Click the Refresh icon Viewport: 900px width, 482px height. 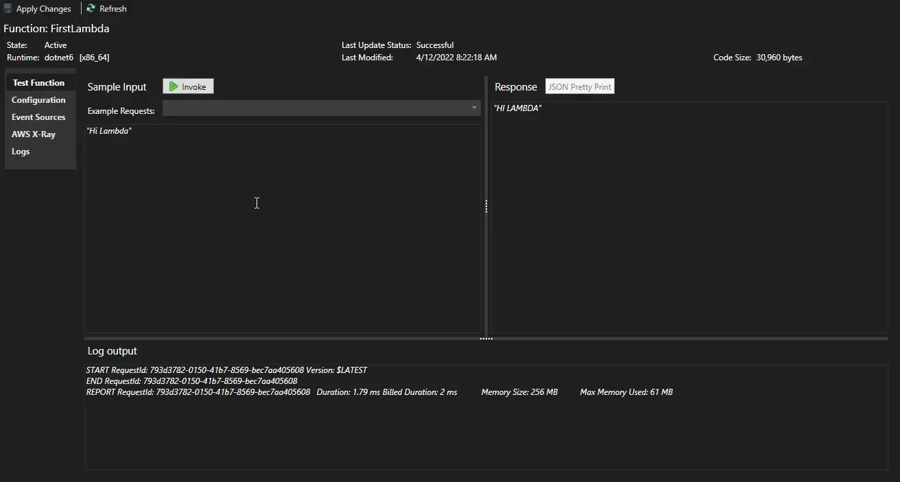coord(90,8)
